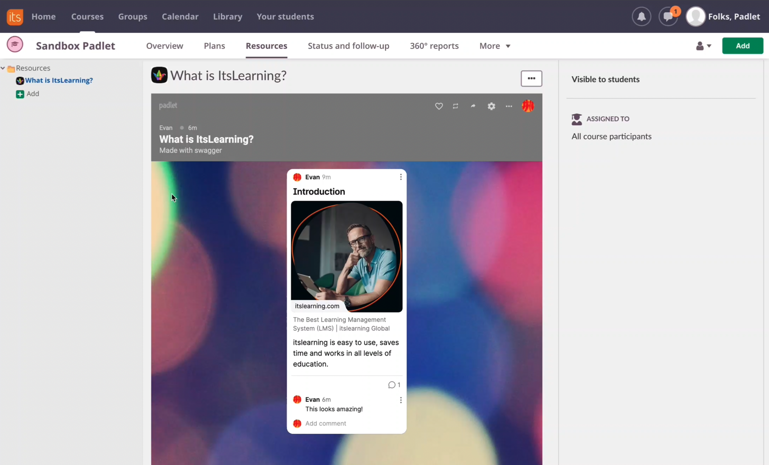Image resolution: width=769 pixels, height=465 pixels.
Task: Open the Courses menu
Action: [x=87, y=17]
